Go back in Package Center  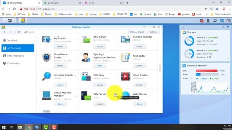pos(5,32)
